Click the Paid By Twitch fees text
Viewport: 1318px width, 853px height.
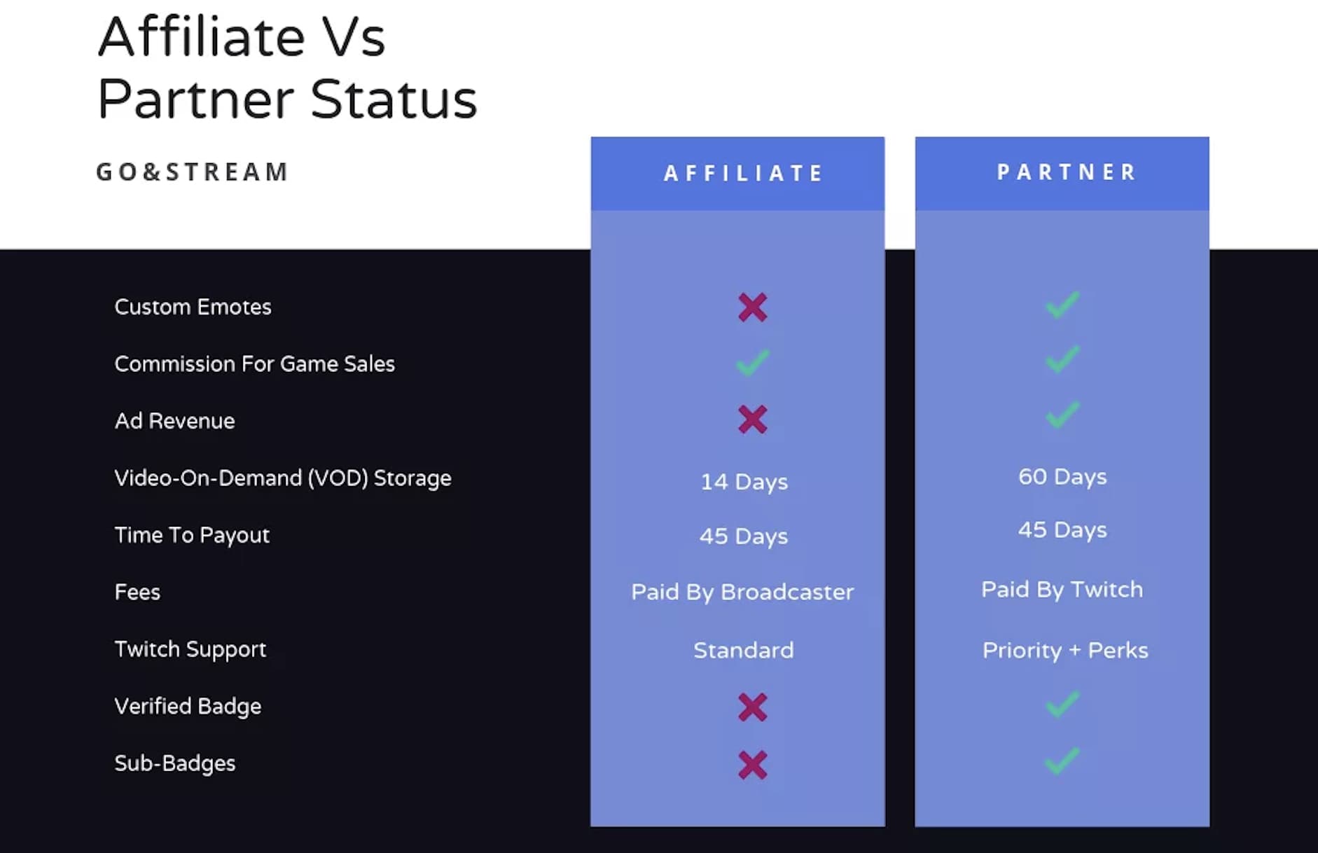tap(1062, 590)
